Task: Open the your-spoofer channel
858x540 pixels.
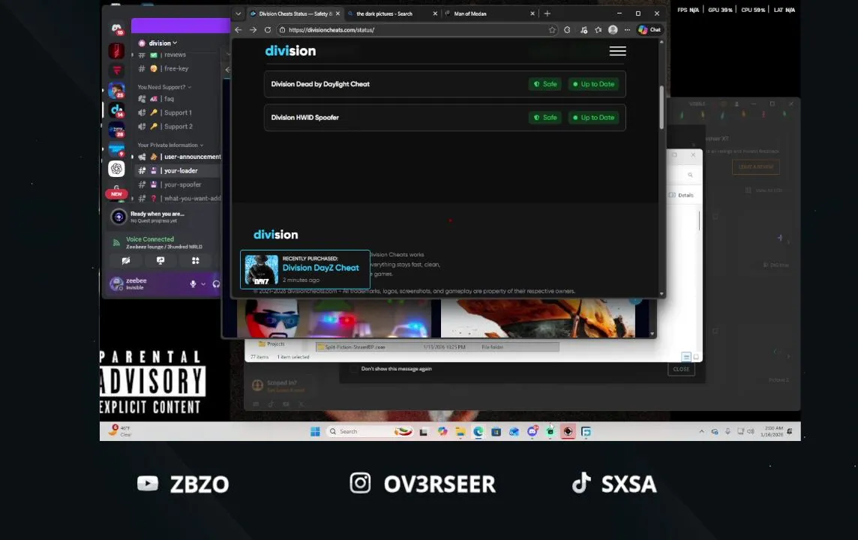Action: tap(176, 184)
